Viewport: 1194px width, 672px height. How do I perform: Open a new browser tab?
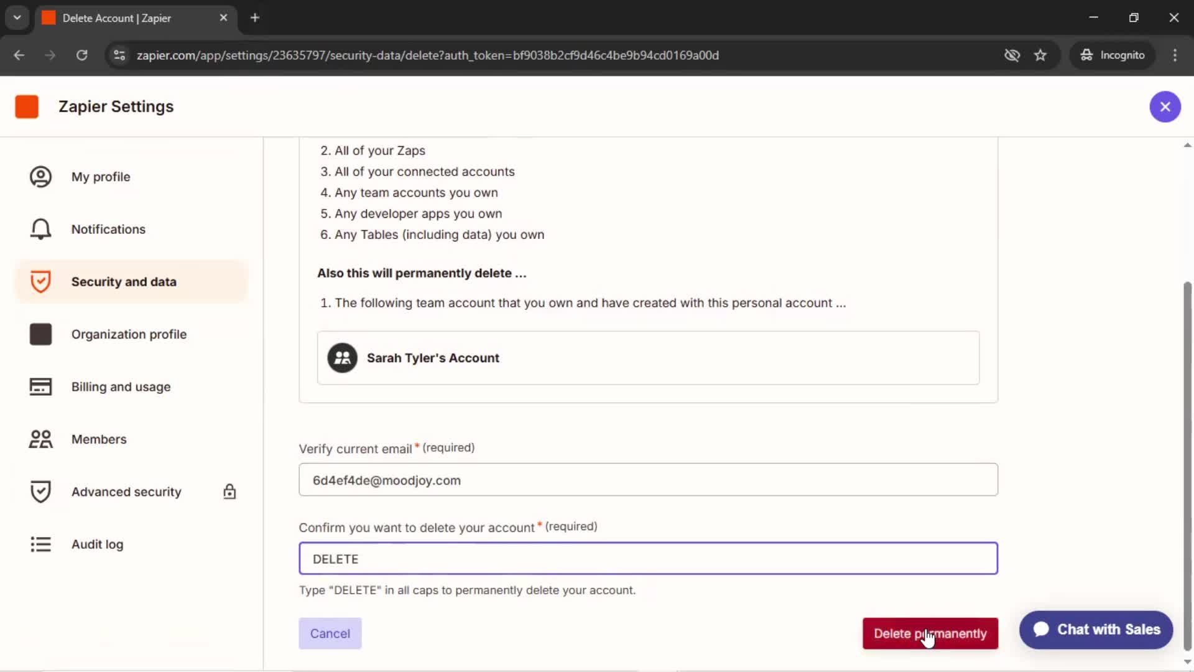tap(254, 18)
